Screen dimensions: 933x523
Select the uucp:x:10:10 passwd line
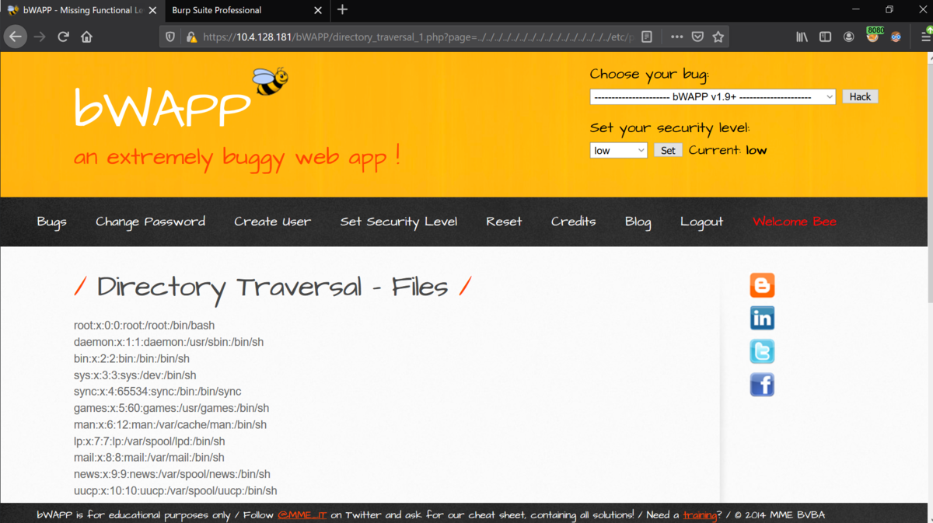pyautogui.click(x=176, y=490)
